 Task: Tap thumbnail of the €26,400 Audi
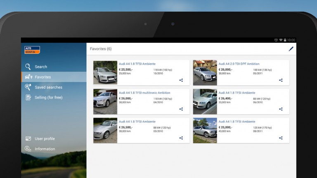(x=205, y=102)
